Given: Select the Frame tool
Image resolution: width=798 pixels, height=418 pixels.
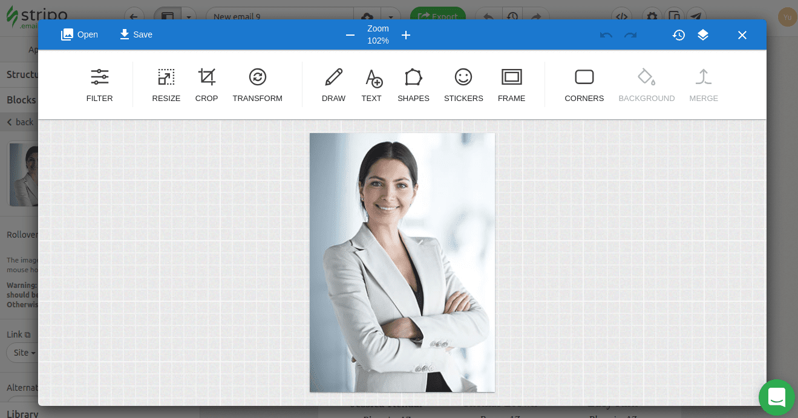Looking at the screenshot, I should pyautogui.click(x=511, y=85).
